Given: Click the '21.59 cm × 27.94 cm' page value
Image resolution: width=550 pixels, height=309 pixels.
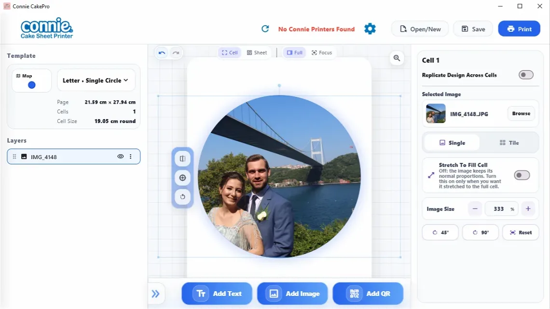Looking at the screenshot, I should 110,102.
